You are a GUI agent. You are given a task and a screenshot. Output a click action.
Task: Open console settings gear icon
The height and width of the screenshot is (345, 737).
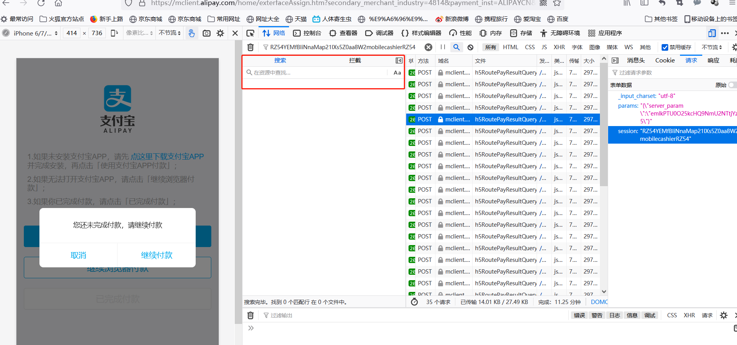pos(724,315)
